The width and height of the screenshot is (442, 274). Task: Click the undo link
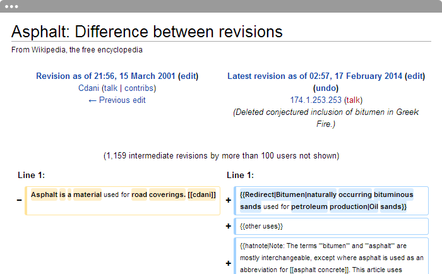click(x=326, y=88)
